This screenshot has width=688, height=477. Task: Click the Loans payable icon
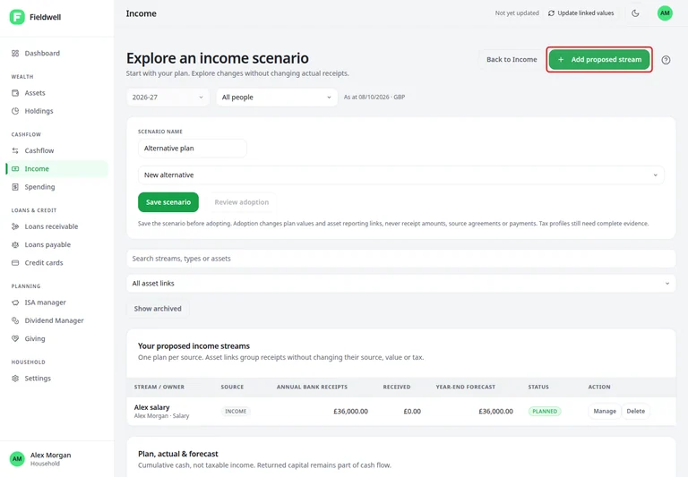click(x=15, y=244)
